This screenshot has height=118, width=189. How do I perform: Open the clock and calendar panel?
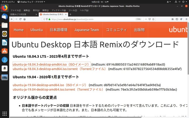tap(100, 2)
